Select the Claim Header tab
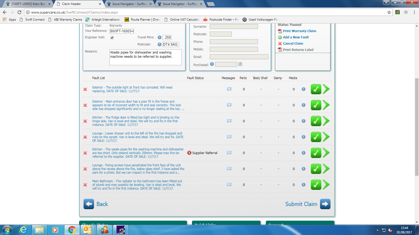 click(79, 4)
